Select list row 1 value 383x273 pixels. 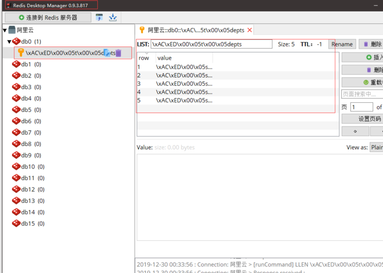(184, 67)
